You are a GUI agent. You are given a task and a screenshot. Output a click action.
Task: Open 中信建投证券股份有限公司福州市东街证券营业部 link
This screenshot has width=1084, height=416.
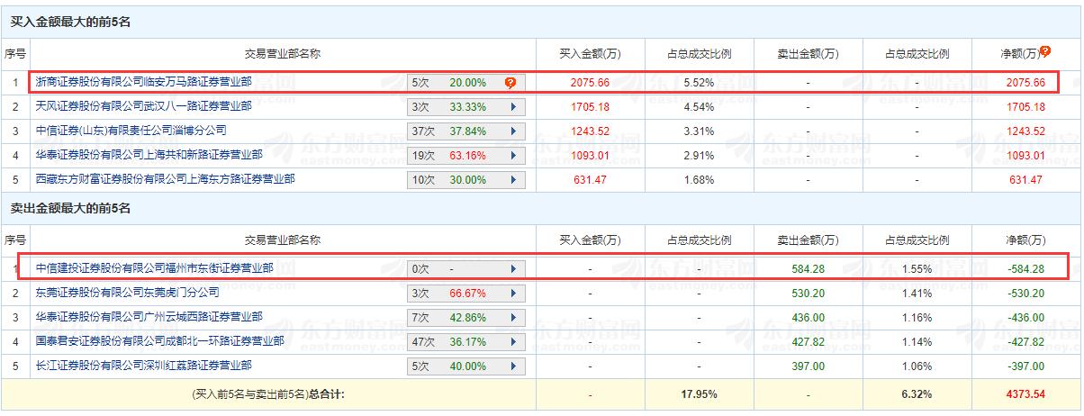(x=154, y=268)
